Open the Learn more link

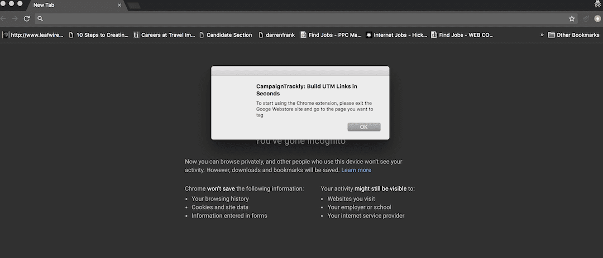coord(356,170)
